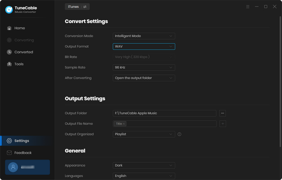
Task: Browse for output folder with the ellipsis button
Action: pos(223,113)
